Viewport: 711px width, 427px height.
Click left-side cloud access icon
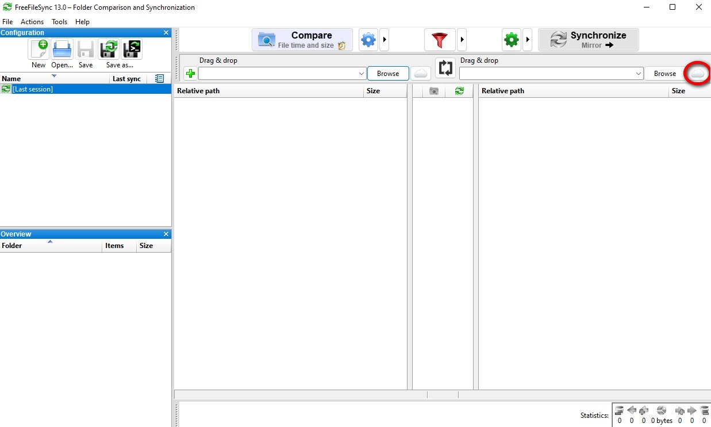tap(421, 74)
